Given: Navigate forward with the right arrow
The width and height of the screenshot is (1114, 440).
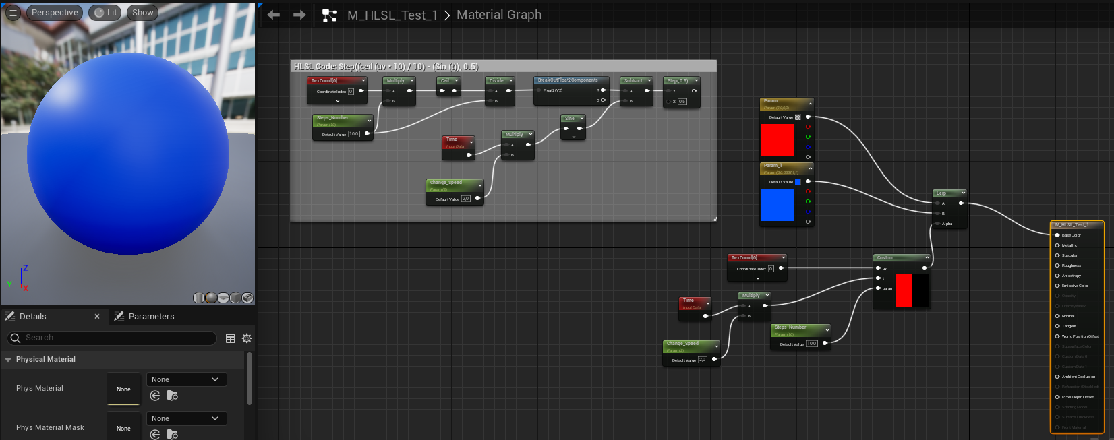Looking at the screenshot, I should (x=299, y=15).
